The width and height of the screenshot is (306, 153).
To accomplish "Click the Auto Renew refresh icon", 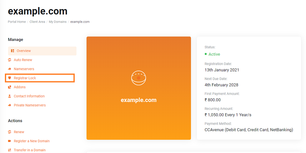I will pyautogui.click(x=9, y=60).
